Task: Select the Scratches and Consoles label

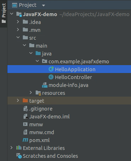Action: click(x=50, y=156)
